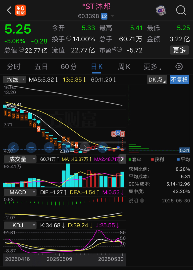This screenshot has height=270, width=193.
Task: Tap the L2 level badge
Action: click(x=104, y=16)
